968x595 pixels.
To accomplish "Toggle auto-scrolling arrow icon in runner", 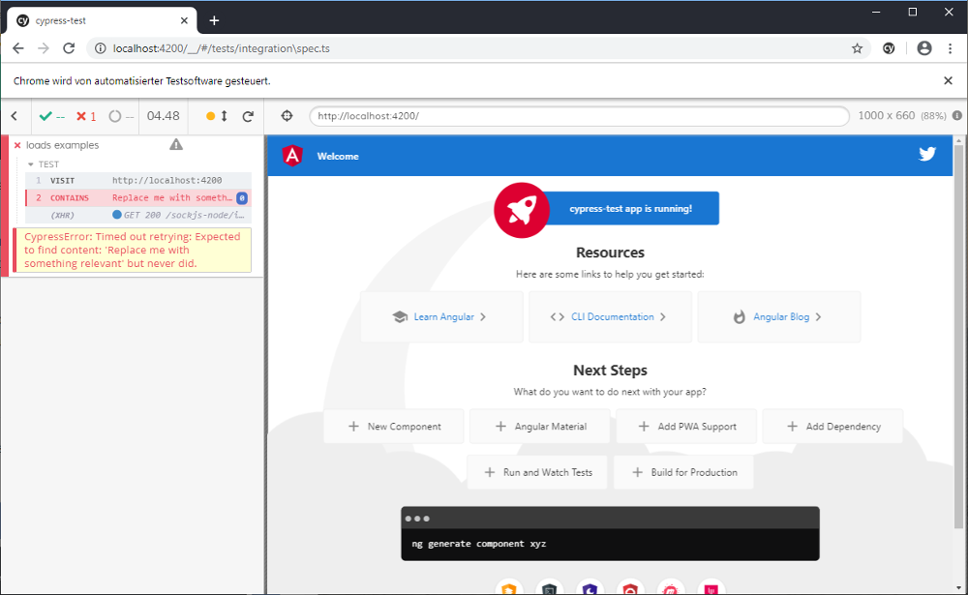I will (225, 116).
